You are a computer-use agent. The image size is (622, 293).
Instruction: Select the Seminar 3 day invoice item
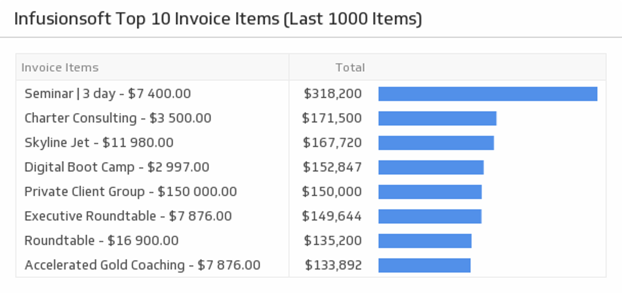pyautogui.click(x=108, y=94)
